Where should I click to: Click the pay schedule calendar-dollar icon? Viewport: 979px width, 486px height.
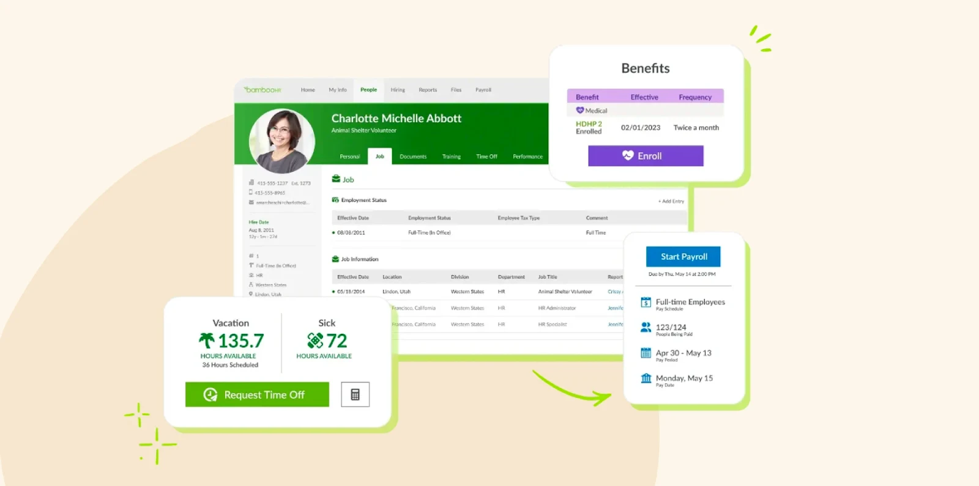[646, 302]
